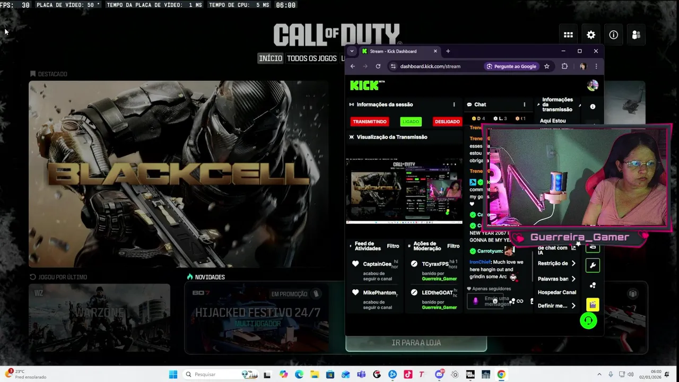Bookmark this page with star icon

click(x=546, y=66)
